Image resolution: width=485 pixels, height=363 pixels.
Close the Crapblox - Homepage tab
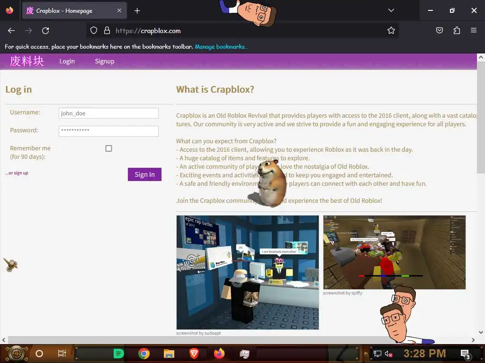point(119,10)
